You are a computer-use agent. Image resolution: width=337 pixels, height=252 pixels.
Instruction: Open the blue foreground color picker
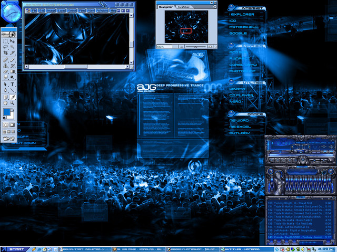[x=6, y=112]
